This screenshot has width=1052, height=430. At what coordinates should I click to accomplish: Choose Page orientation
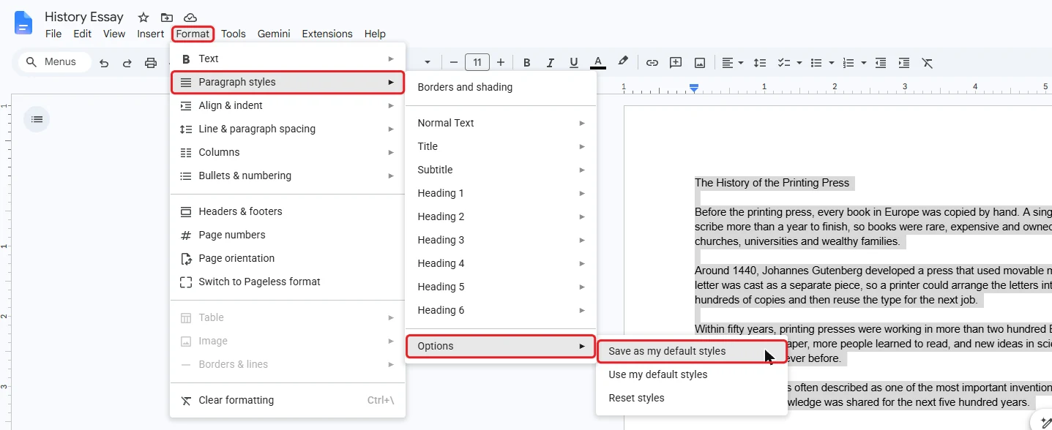click(288, 258)
